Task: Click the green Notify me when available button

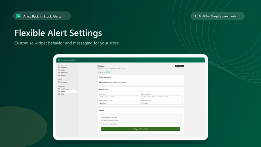Action: click(141, 129)
